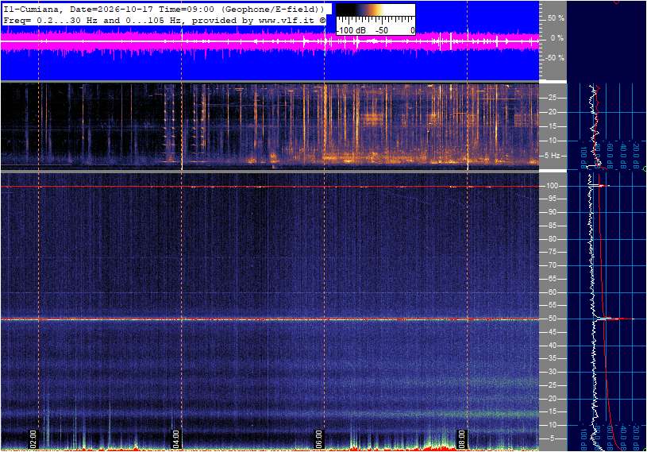Select the I1-Cumiana station title text
The width and height of the screenshot is (647, 452).
33,9
